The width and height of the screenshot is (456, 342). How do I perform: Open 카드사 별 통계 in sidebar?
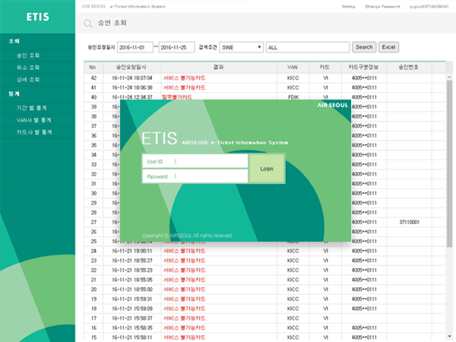34,132
